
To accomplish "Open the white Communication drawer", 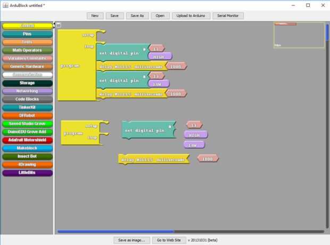I will coord(27,75).
